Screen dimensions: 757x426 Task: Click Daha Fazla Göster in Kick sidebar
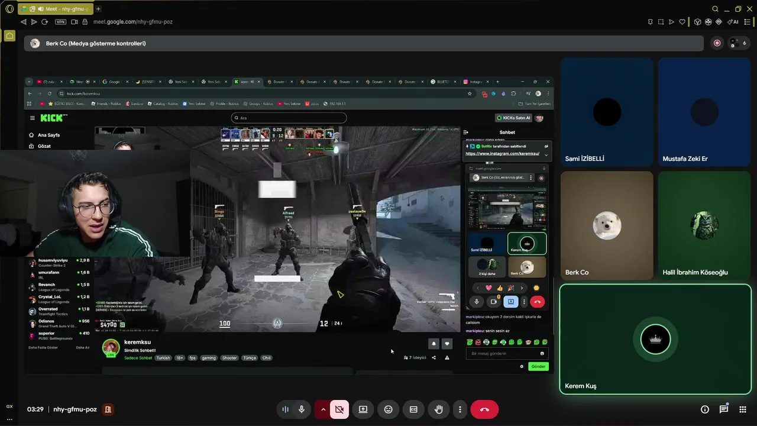pyautogui.click(x=43, y=347)
